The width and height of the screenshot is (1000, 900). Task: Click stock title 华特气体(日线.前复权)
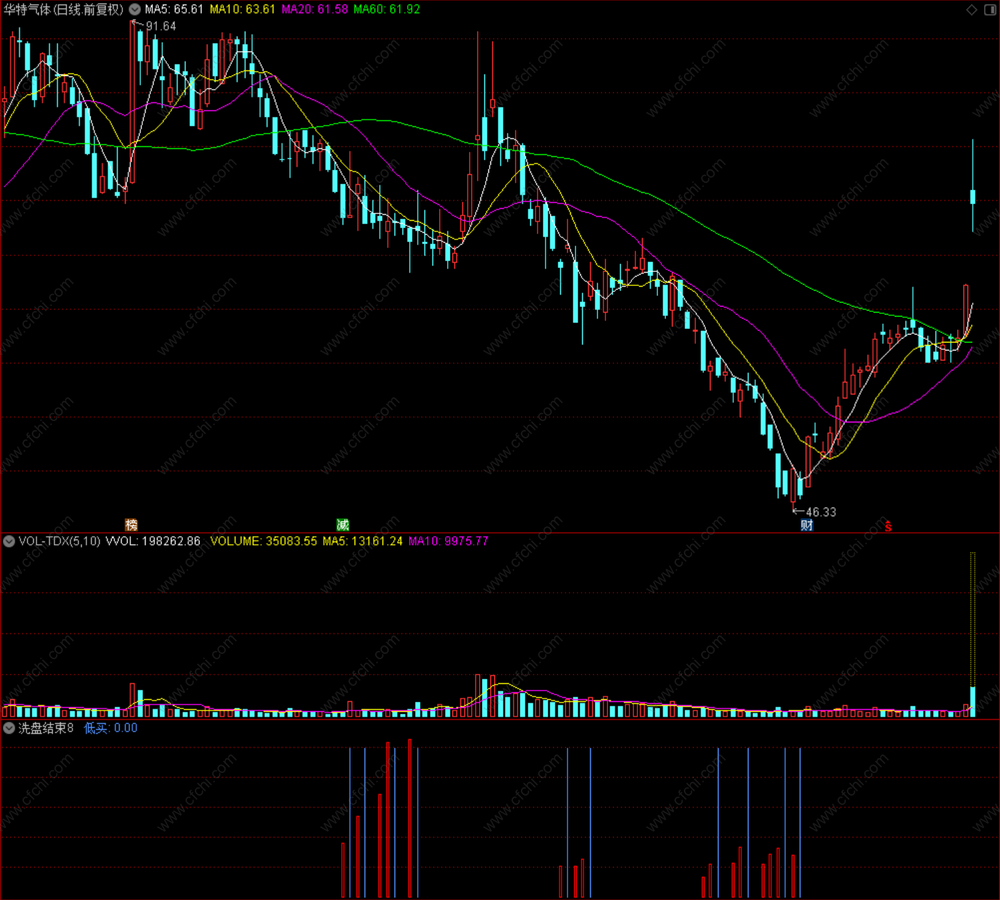point(64,9)
